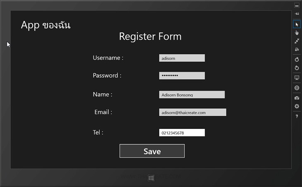Open simulator help question mark
Screen dimensions: 302x187
pos(297,116)
